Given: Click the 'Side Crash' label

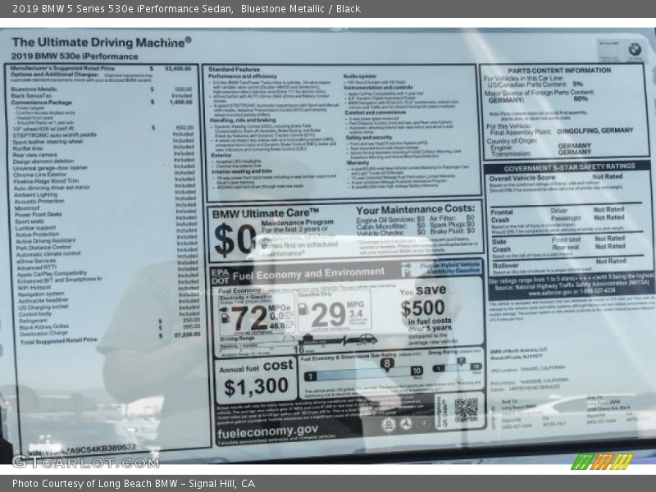Looking at the screenshot, I should tap(501, 245).
